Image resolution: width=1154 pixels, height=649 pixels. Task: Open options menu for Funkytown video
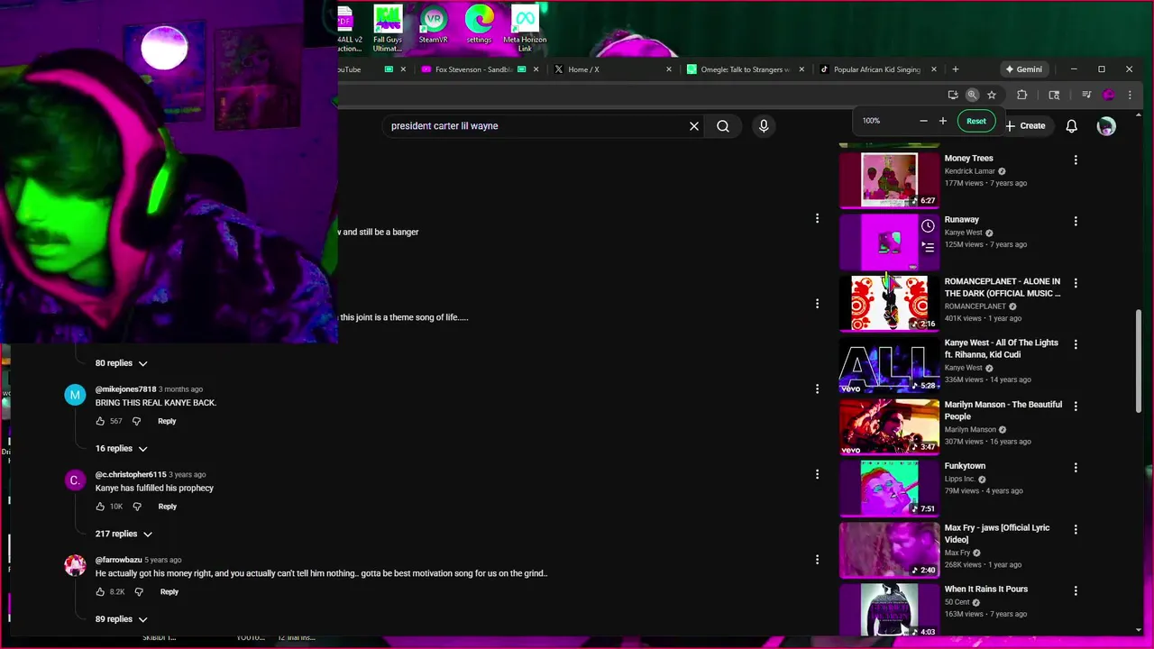click(1076, 468)
